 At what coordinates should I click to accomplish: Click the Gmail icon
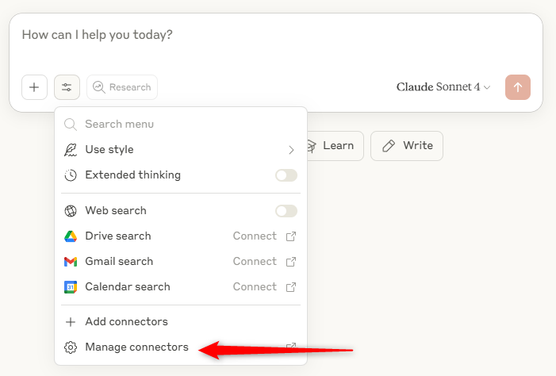click(71, 262)
